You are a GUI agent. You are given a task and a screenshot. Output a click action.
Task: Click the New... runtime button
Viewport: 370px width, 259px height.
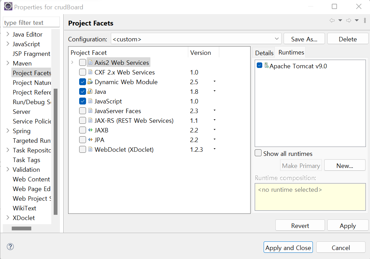click(345, 165)
